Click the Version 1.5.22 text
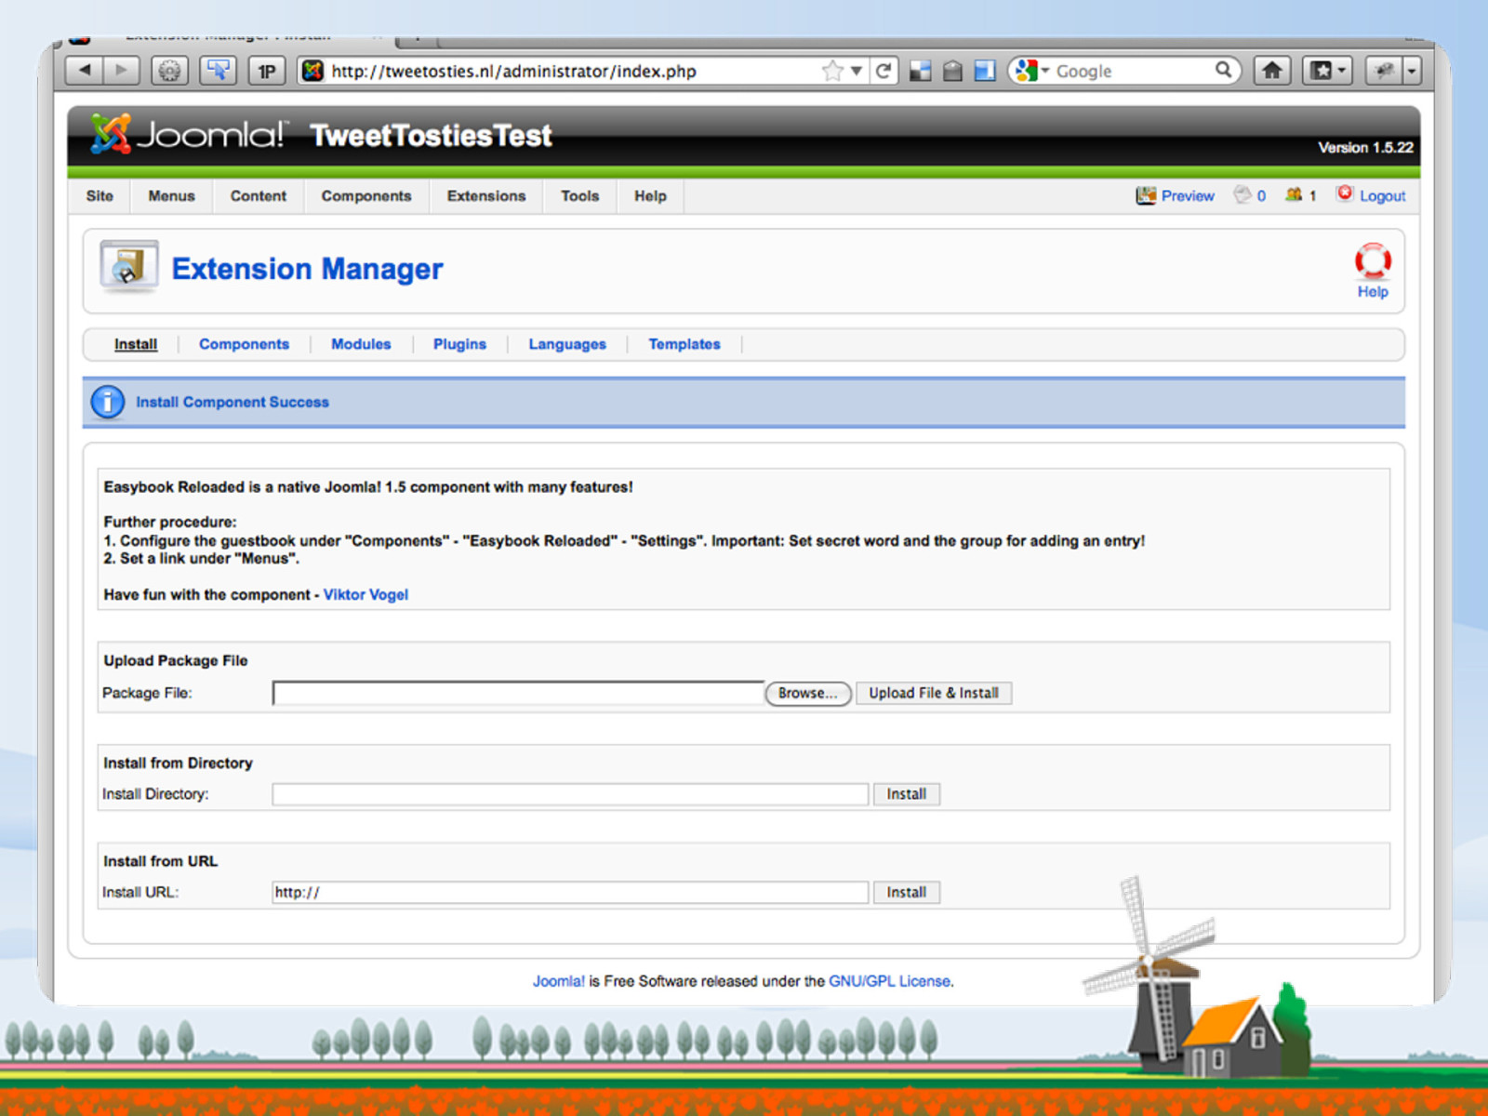This screenshot has height=1116, width=1488. (1365, 148)
